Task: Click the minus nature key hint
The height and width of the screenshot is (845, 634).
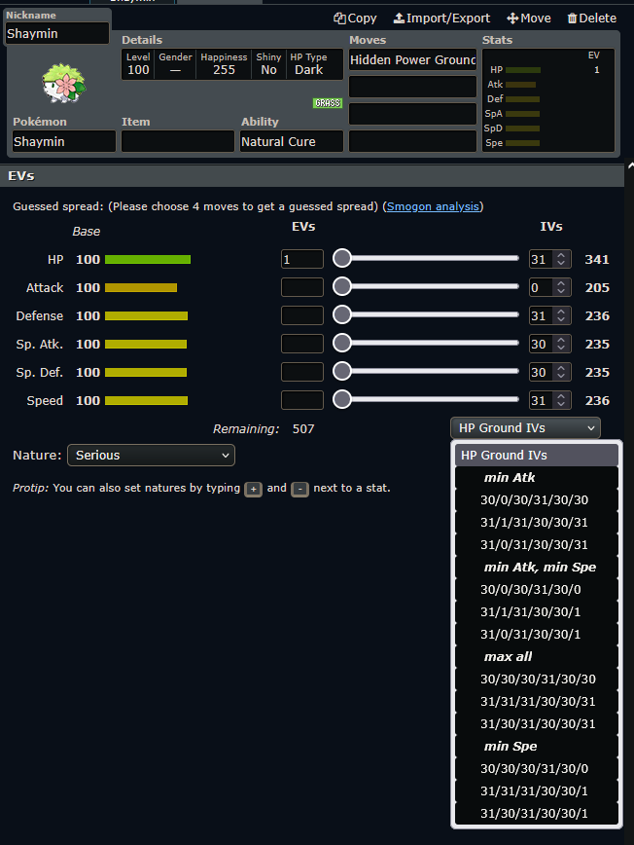Action: 300,489
